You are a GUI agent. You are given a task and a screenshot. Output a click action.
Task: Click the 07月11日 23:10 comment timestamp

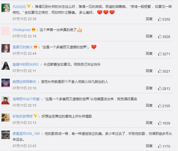tap(24, 88)
